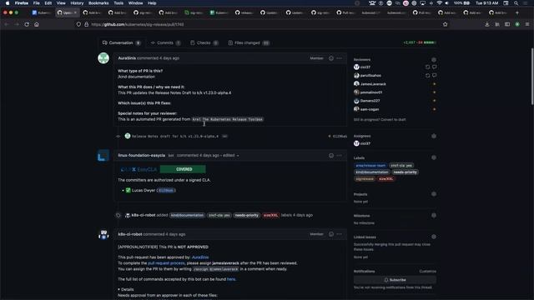The height and width of the screenshot is (300, 534).
Task: Open the Assignees gear settings
Action: (434, 136)
